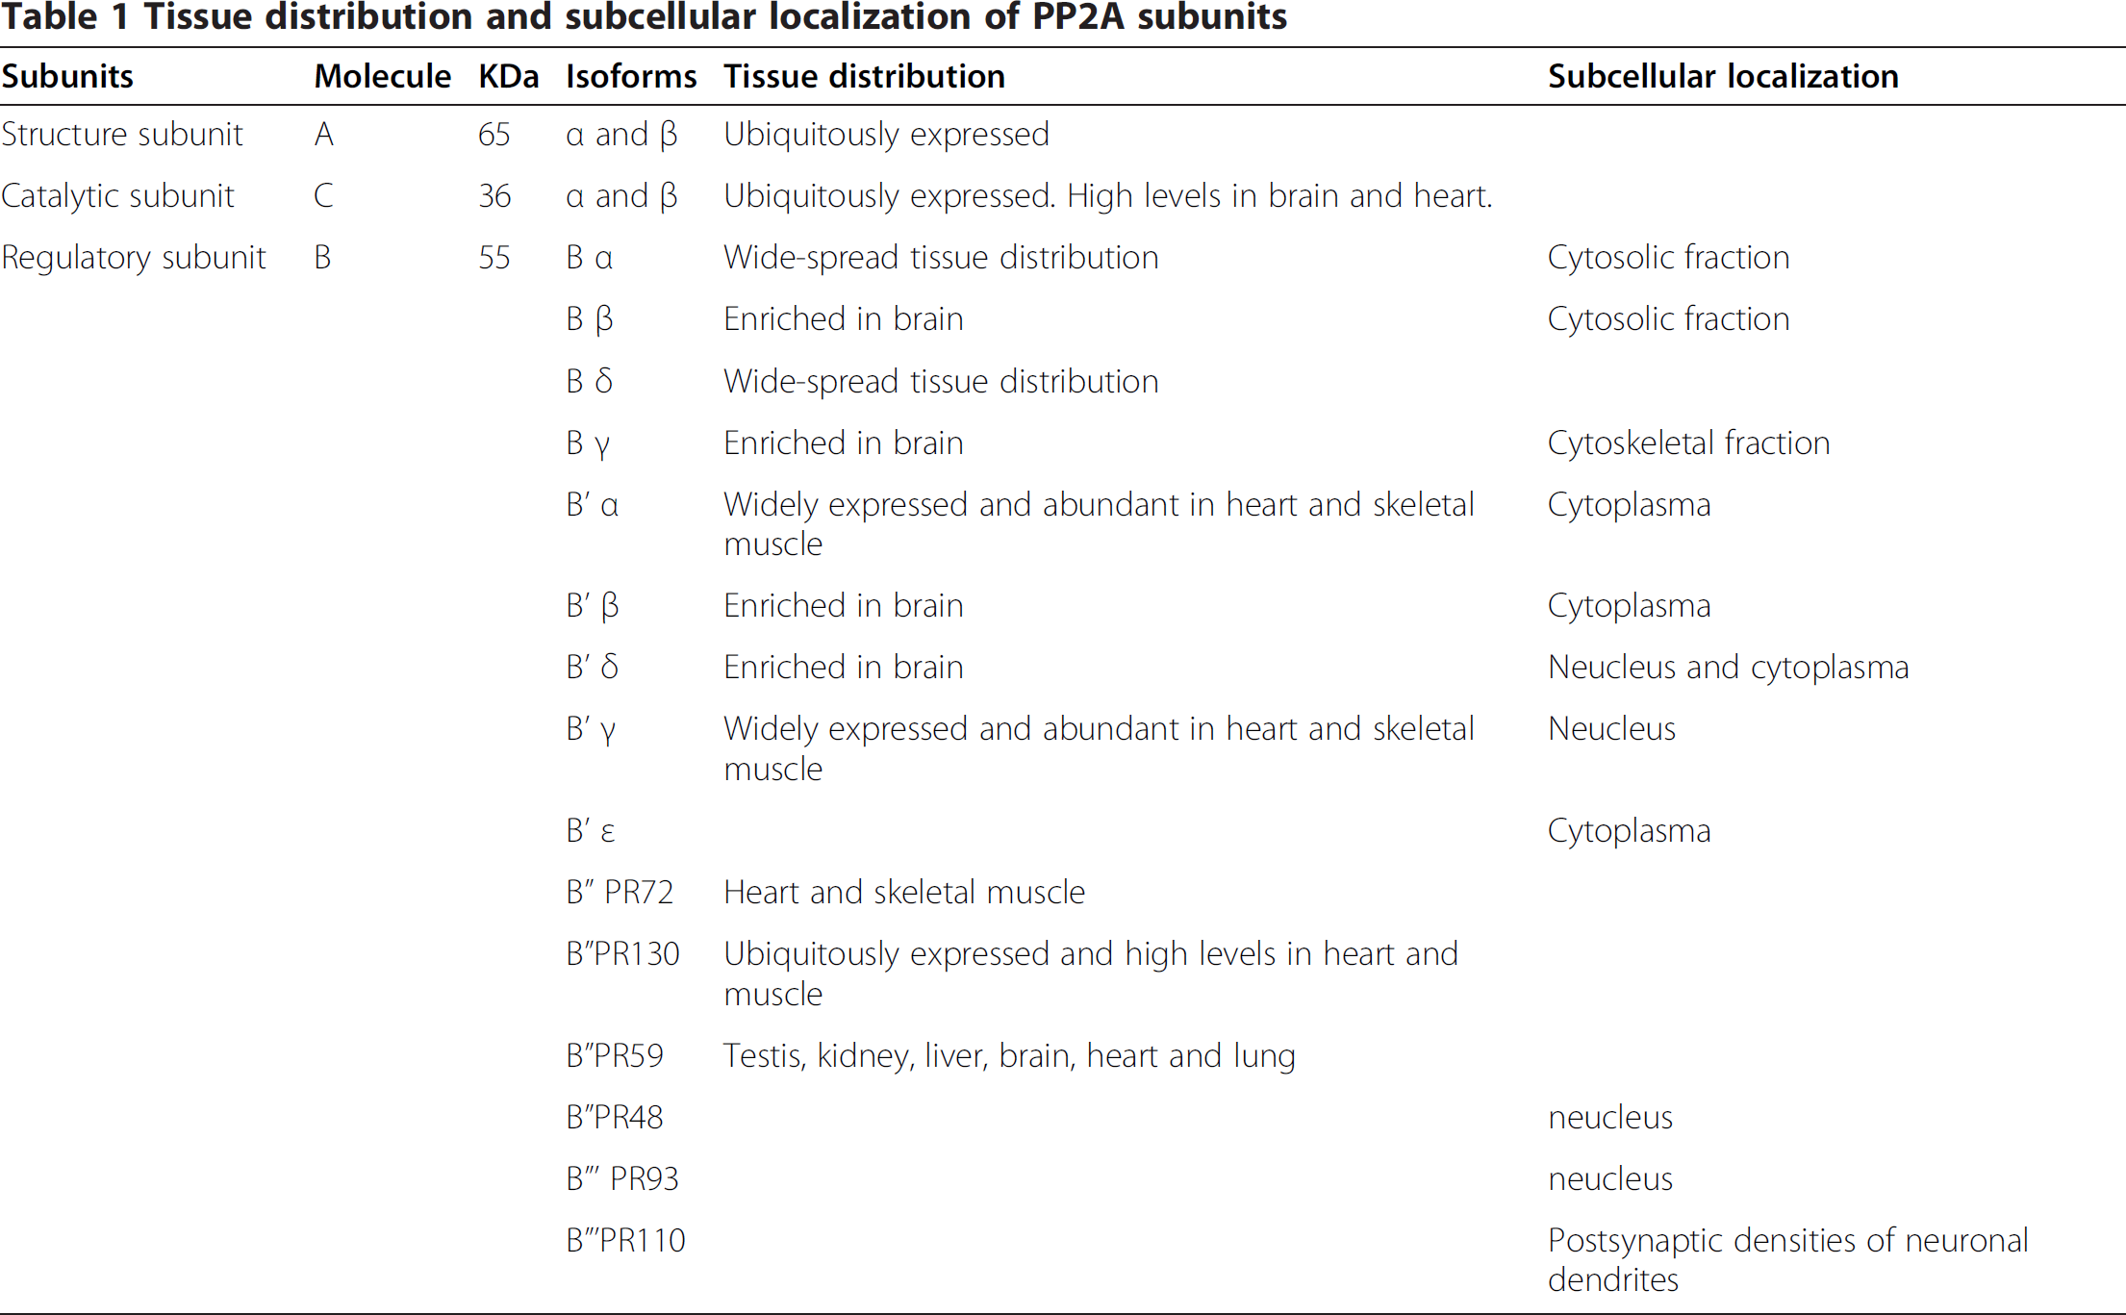The image size is (2126, 1315).
Task: Click Neucleus and cytoplasma cell
Action: click(x=1728, y=667)
